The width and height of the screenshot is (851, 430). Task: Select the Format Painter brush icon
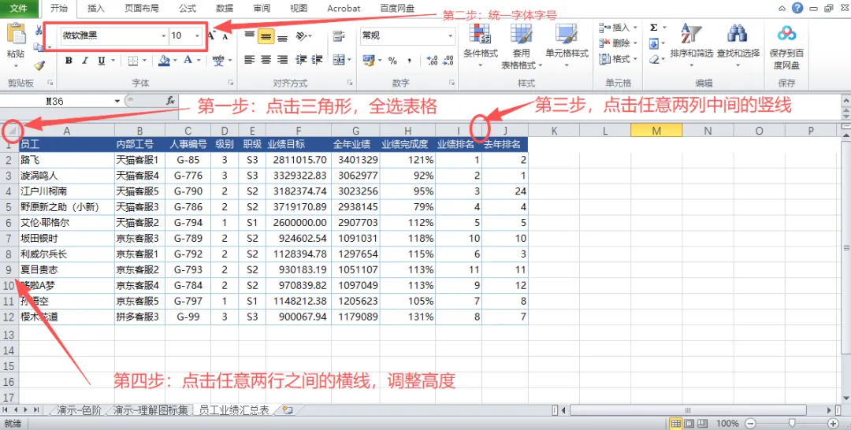click(38, 65)
